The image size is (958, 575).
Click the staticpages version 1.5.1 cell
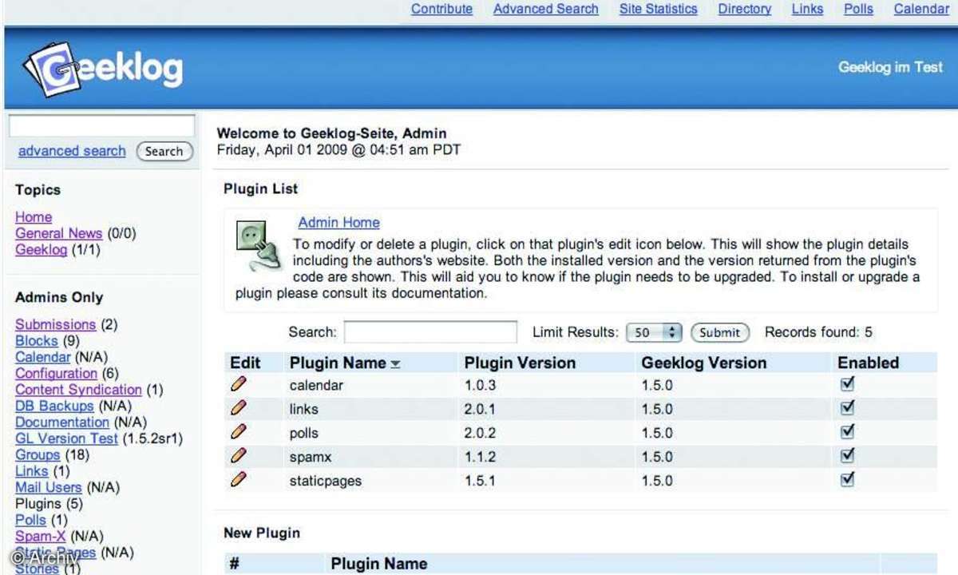pos(479,481)
